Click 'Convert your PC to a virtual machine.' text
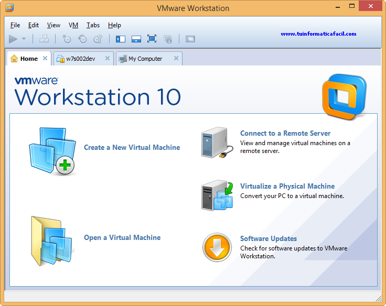The image size is (386, 306). (x=292, y=196)
